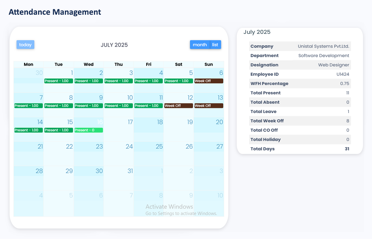Click the date number 17 in the calendar
Image resolution: width=372 pixels, height=239 pixels.
(x=130, y=122)
